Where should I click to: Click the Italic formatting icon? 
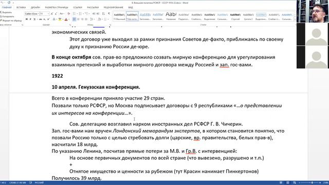30,19
